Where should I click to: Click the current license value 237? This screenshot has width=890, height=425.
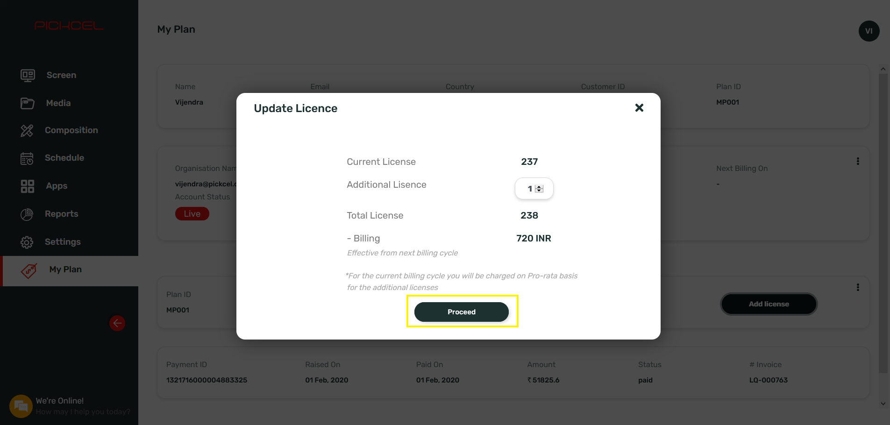coord(529,162)
